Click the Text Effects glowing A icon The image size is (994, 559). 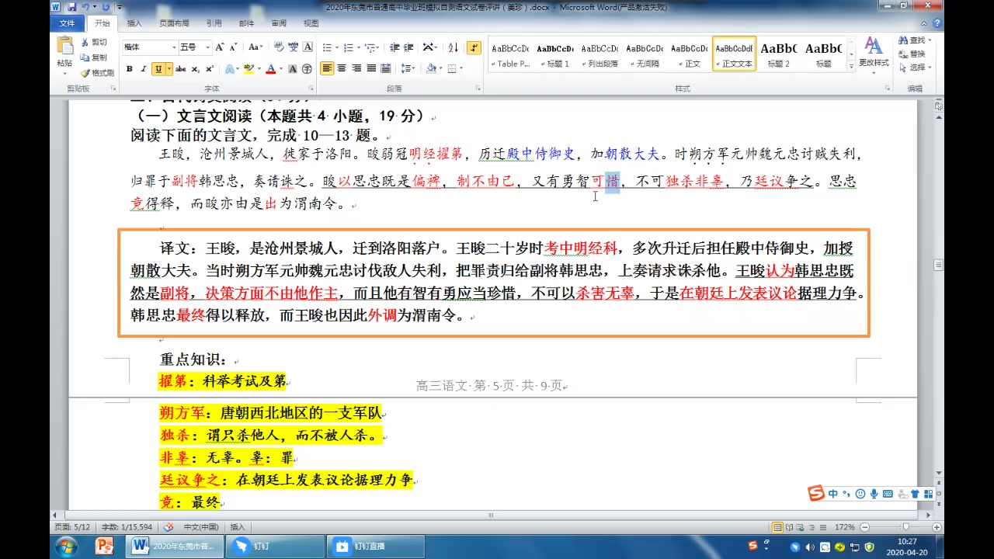point(230,69)
